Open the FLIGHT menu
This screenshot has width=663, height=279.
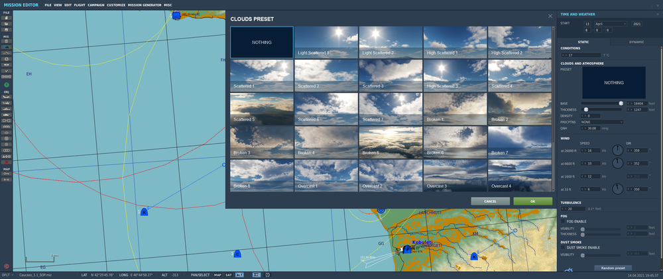tap(80, 5)
